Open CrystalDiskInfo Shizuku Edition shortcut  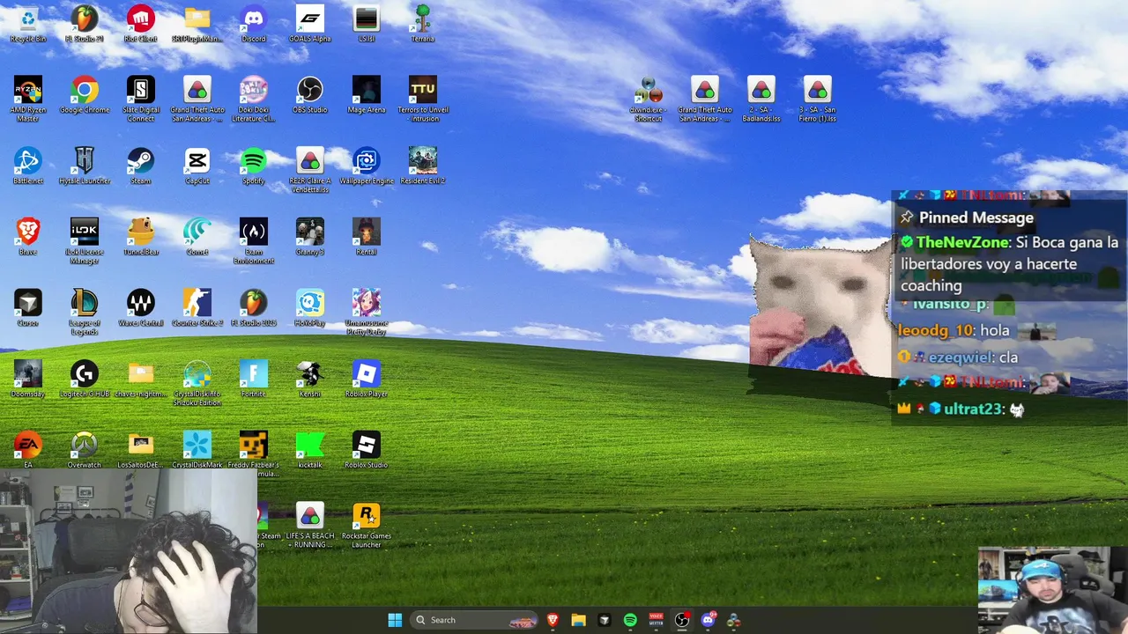(x=197, y=384)
